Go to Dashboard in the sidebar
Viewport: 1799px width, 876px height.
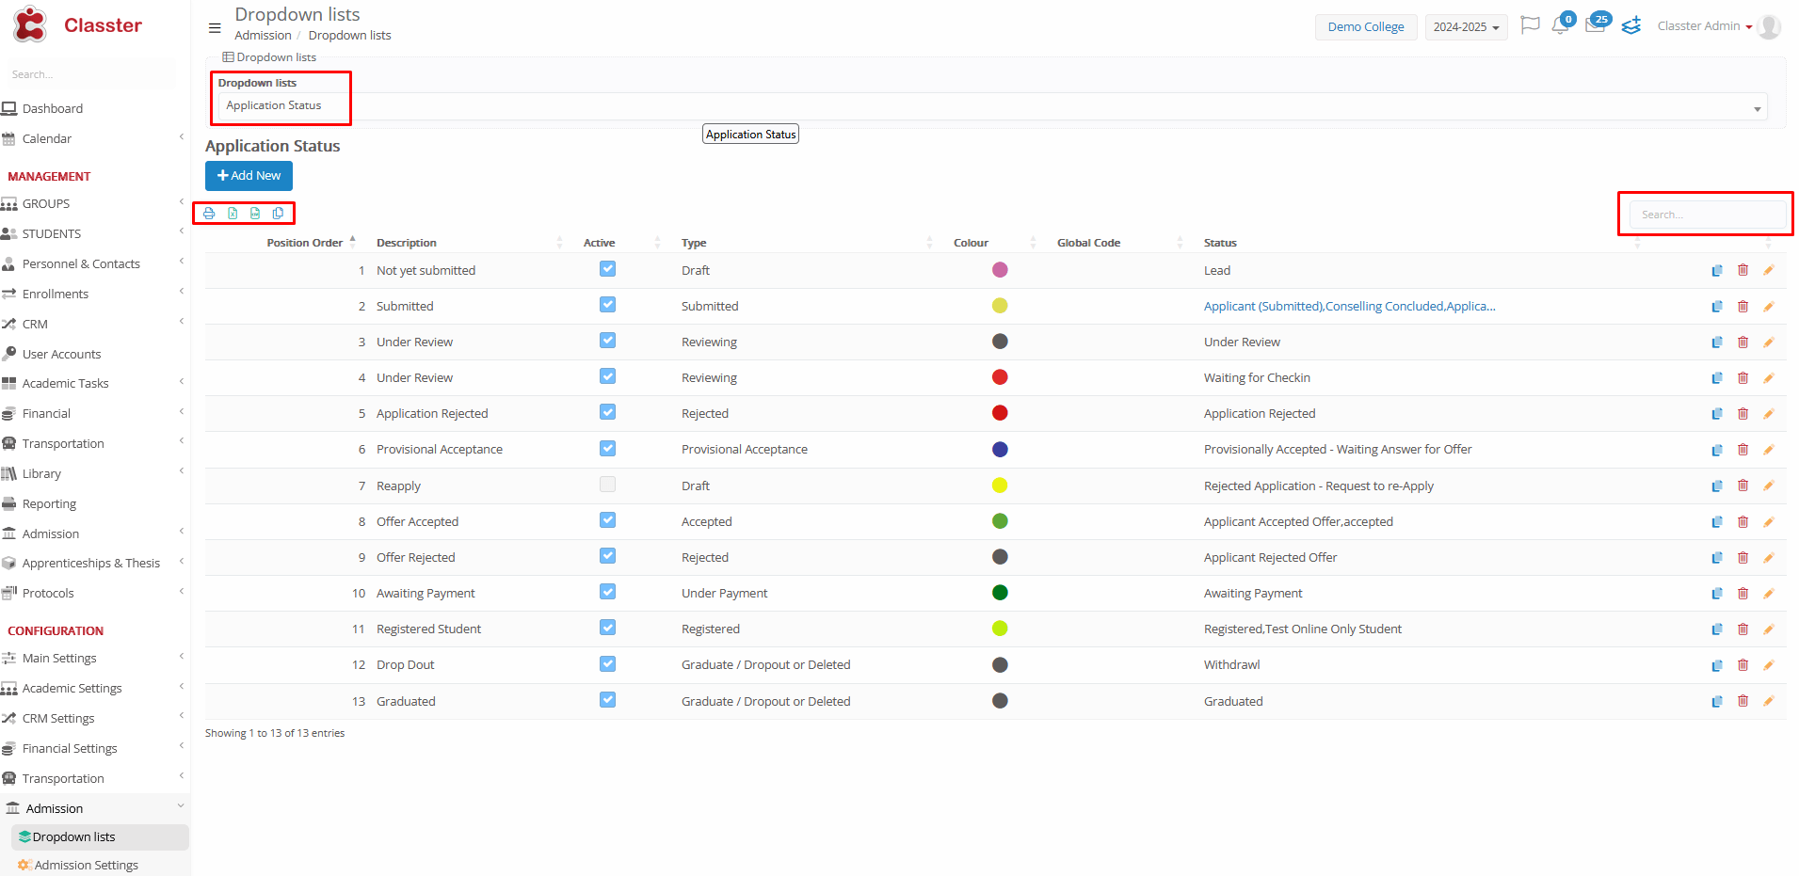pos(53,109)
